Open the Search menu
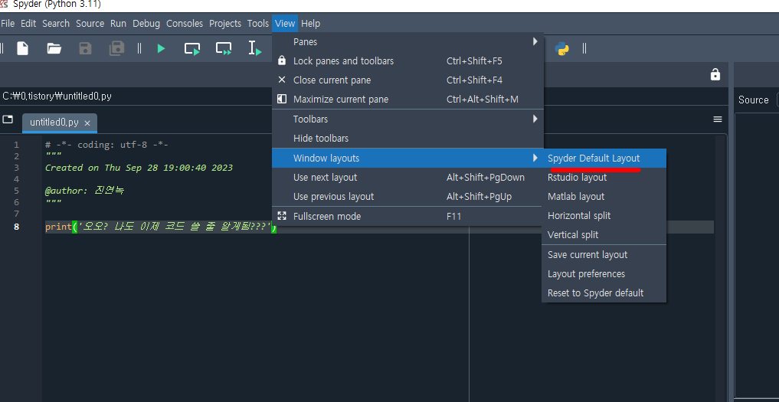 pyautogui.click(x=56, y=24)
